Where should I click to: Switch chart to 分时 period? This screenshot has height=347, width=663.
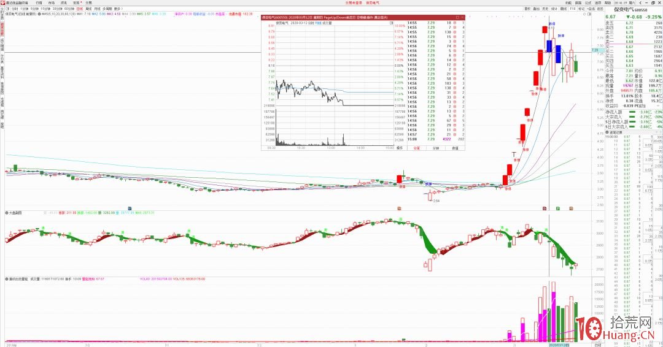(x=15, y=9)
